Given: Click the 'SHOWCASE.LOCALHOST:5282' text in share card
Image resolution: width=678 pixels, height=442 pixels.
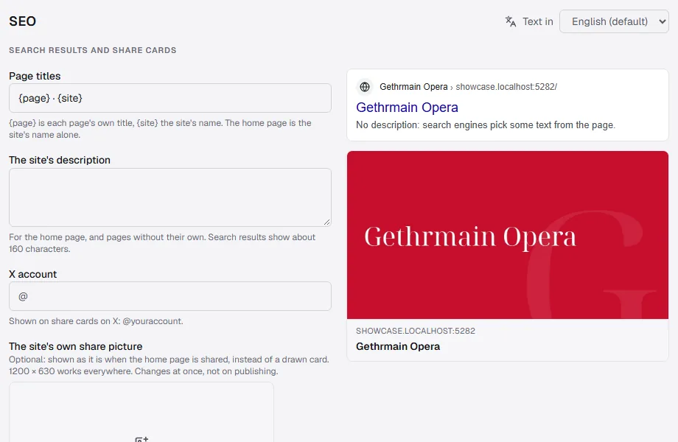Looking at the screenshot, I should (416, 331).
